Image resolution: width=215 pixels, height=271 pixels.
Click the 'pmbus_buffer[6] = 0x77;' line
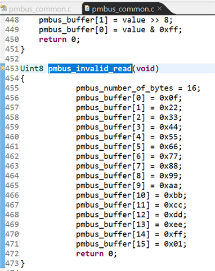click(x=129, y=156)
